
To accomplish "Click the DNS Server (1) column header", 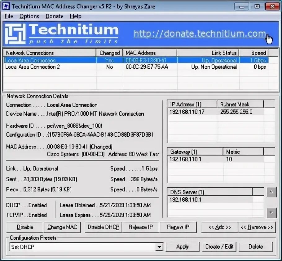I will (x=210, y=192).
